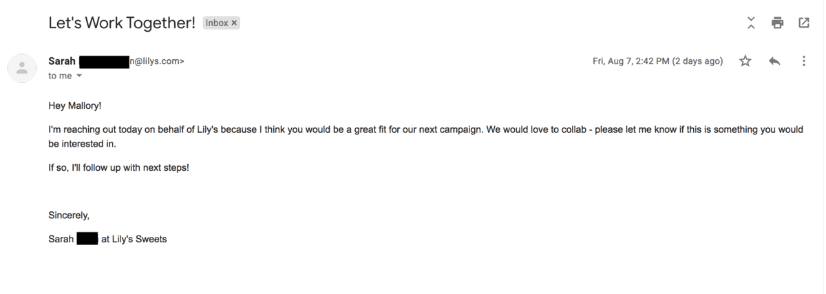826x294 pixels.
Task: Click the "to me" recipient text
Action: (x=60, y=76)
